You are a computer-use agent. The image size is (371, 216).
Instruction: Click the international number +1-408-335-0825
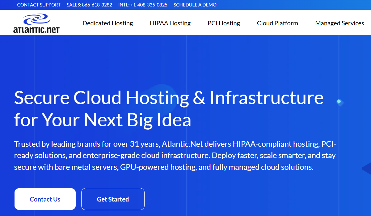point(143,5)
